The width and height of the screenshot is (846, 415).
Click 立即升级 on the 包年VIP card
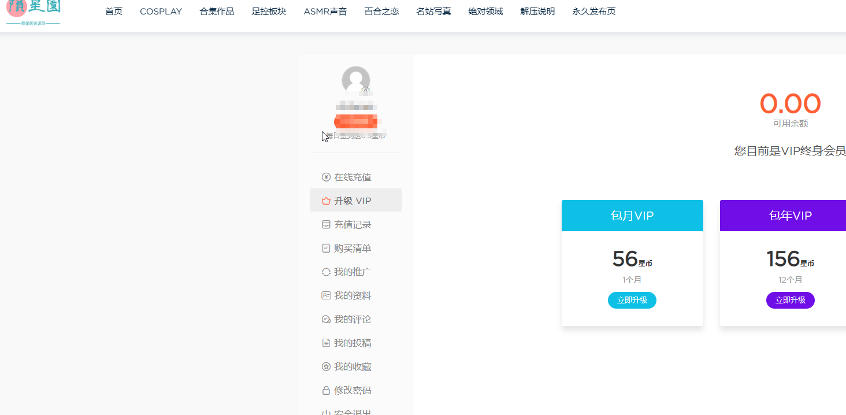click(791, 300)
